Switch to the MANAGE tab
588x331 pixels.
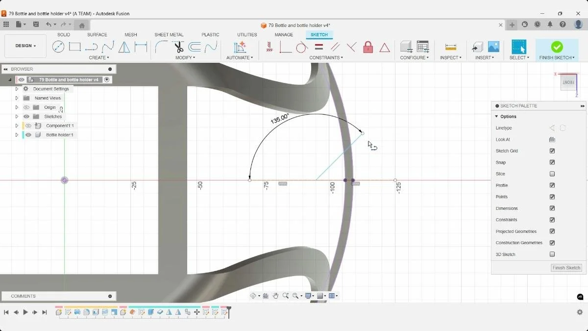(x=284, y=35)
